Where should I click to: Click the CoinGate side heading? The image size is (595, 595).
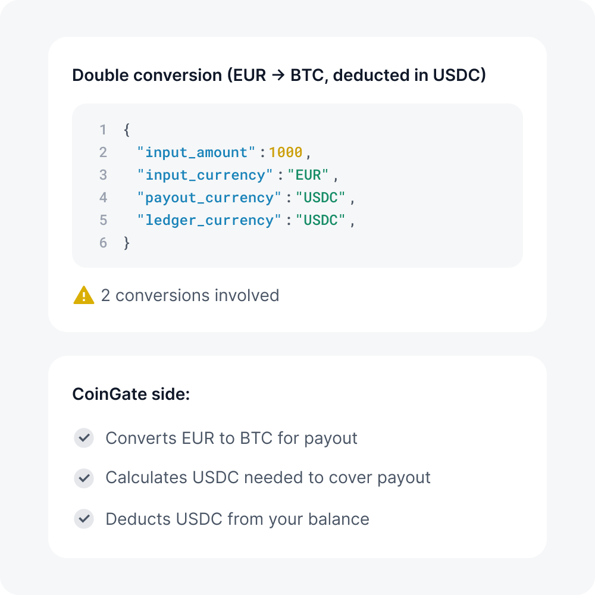131,394
